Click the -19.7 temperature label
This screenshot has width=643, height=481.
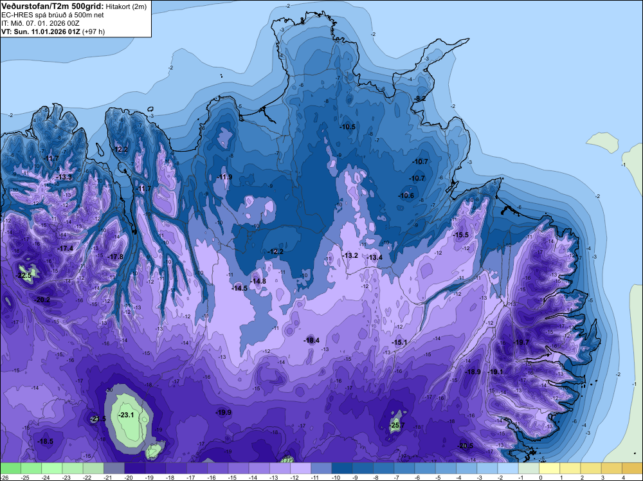click(521, 342)
